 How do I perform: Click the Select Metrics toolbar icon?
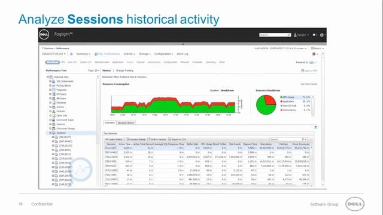[107, 139]
